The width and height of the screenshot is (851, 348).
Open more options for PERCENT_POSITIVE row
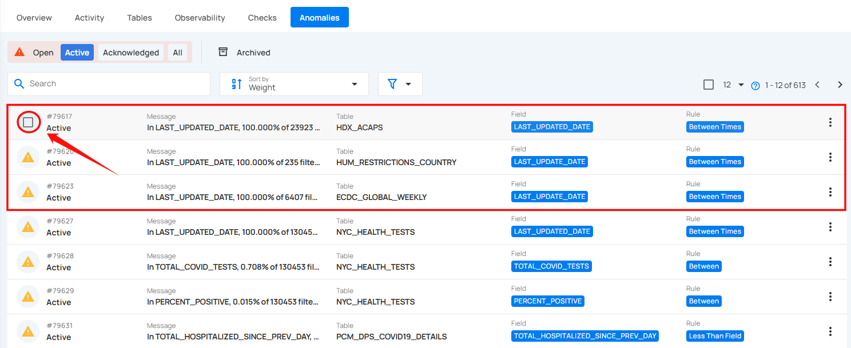[x=830, y=297]
